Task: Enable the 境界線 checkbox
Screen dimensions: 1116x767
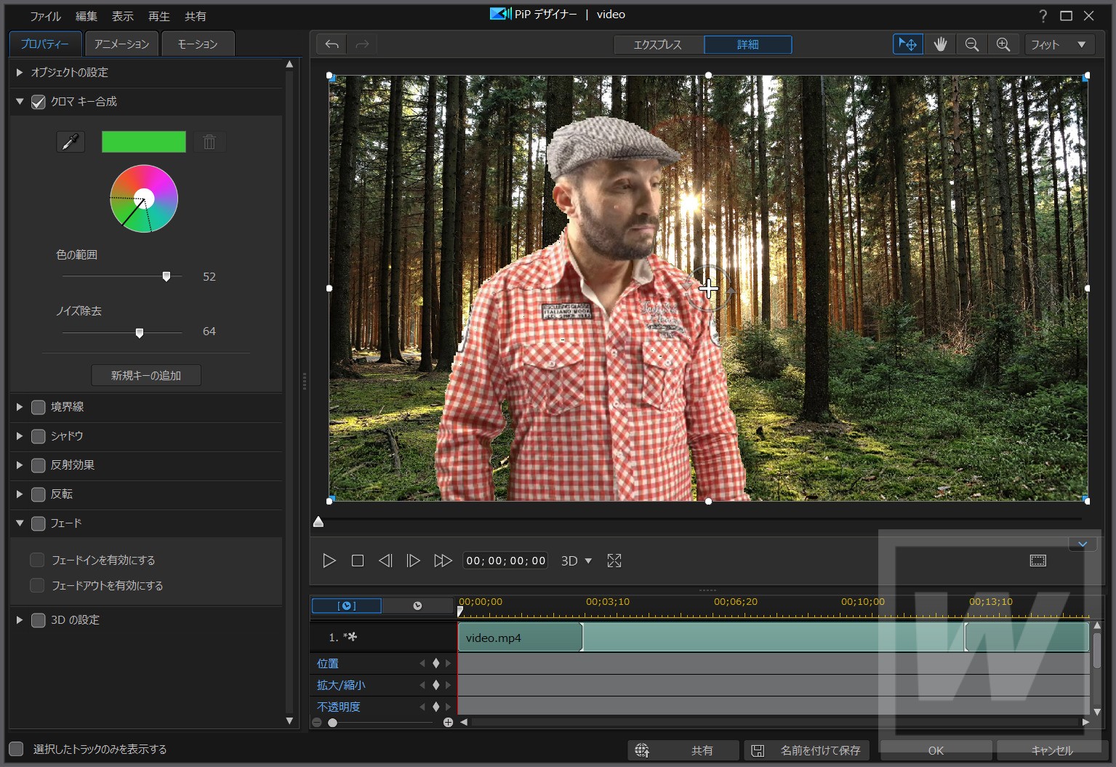Action: click(39, 407)
